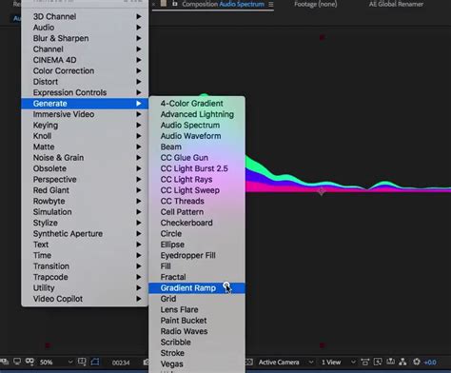Screen dimensions: 451x373
Task: Apply the Eyedropper Fill effect
Action: click(x=197, y=255)
